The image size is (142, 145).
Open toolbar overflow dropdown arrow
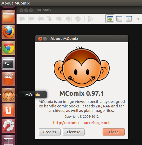138,19
